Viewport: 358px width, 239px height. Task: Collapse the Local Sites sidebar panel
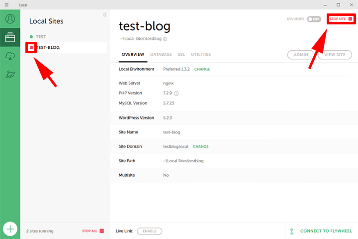pyautogui.click(x=105, y=14)
